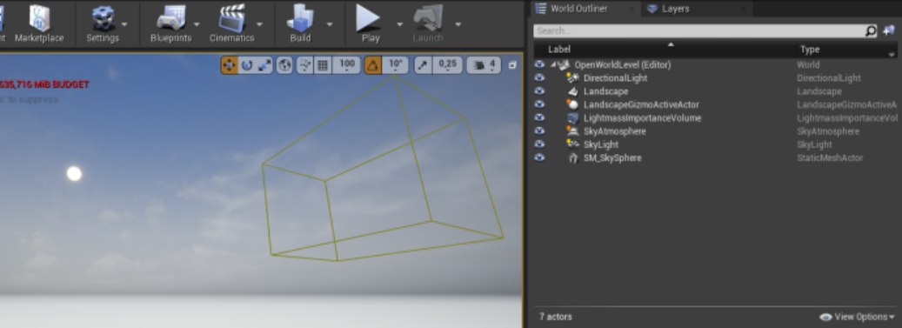902x328 pixels.
Task: Select LandscapeGizmoActiveActor in the outliner
Action: point(641,104)
